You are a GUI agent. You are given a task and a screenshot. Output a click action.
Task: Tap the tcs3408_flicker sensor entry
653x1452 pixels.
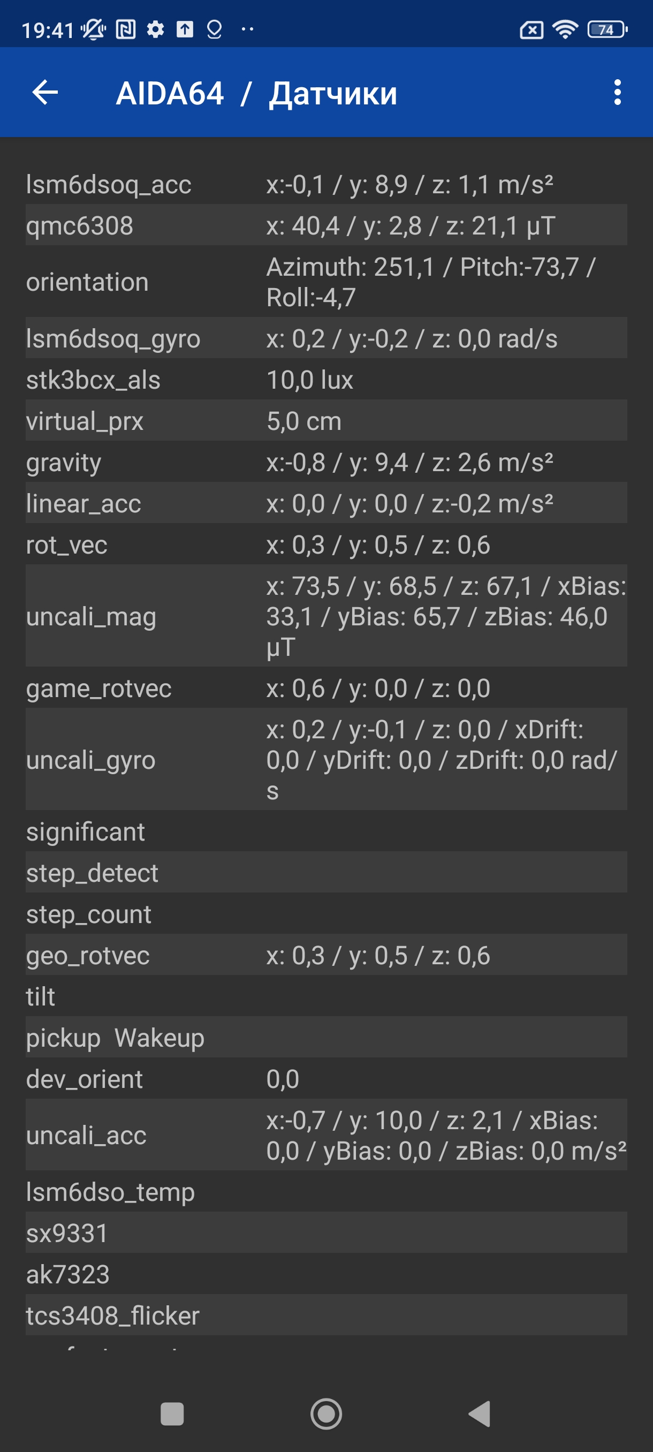(326, 1315)
